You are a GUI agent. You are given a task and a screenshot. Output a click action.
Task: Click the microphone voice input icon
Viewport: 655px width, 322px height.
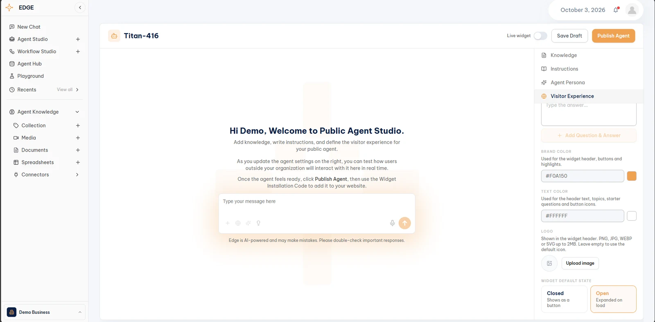pos(392,223)
